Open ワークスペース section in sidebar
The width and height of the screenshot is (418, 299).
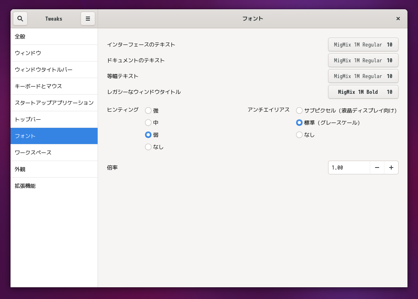pyautogui.click(x=54, y=153)
